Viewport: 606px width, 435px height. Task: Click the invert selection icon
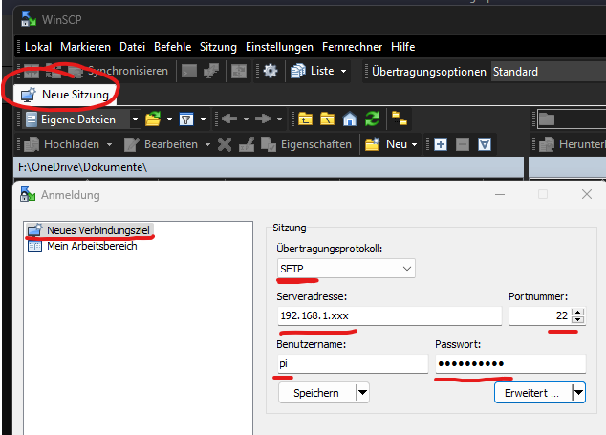tap(485, 144)
